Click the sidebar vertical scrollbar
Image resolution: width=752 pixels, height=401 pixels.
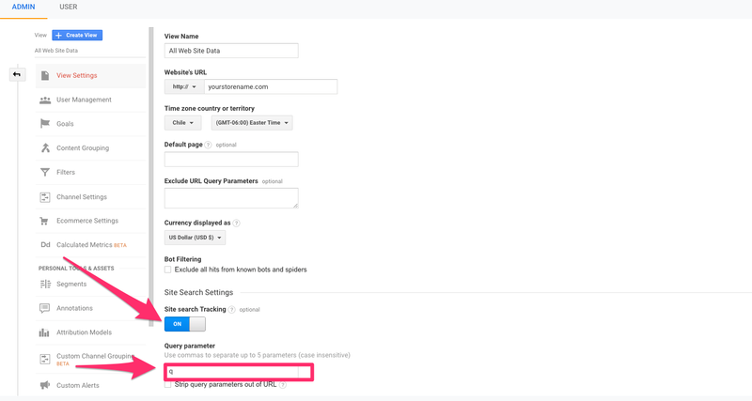(151, 177)
